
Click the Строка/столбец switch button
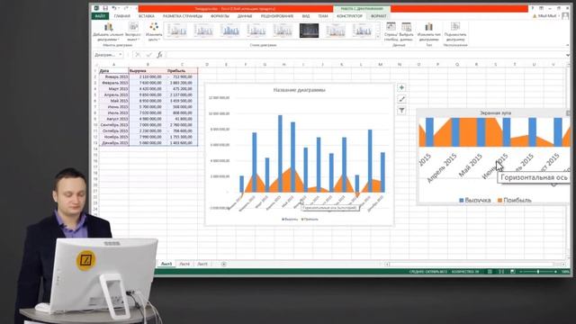point(391,31)
